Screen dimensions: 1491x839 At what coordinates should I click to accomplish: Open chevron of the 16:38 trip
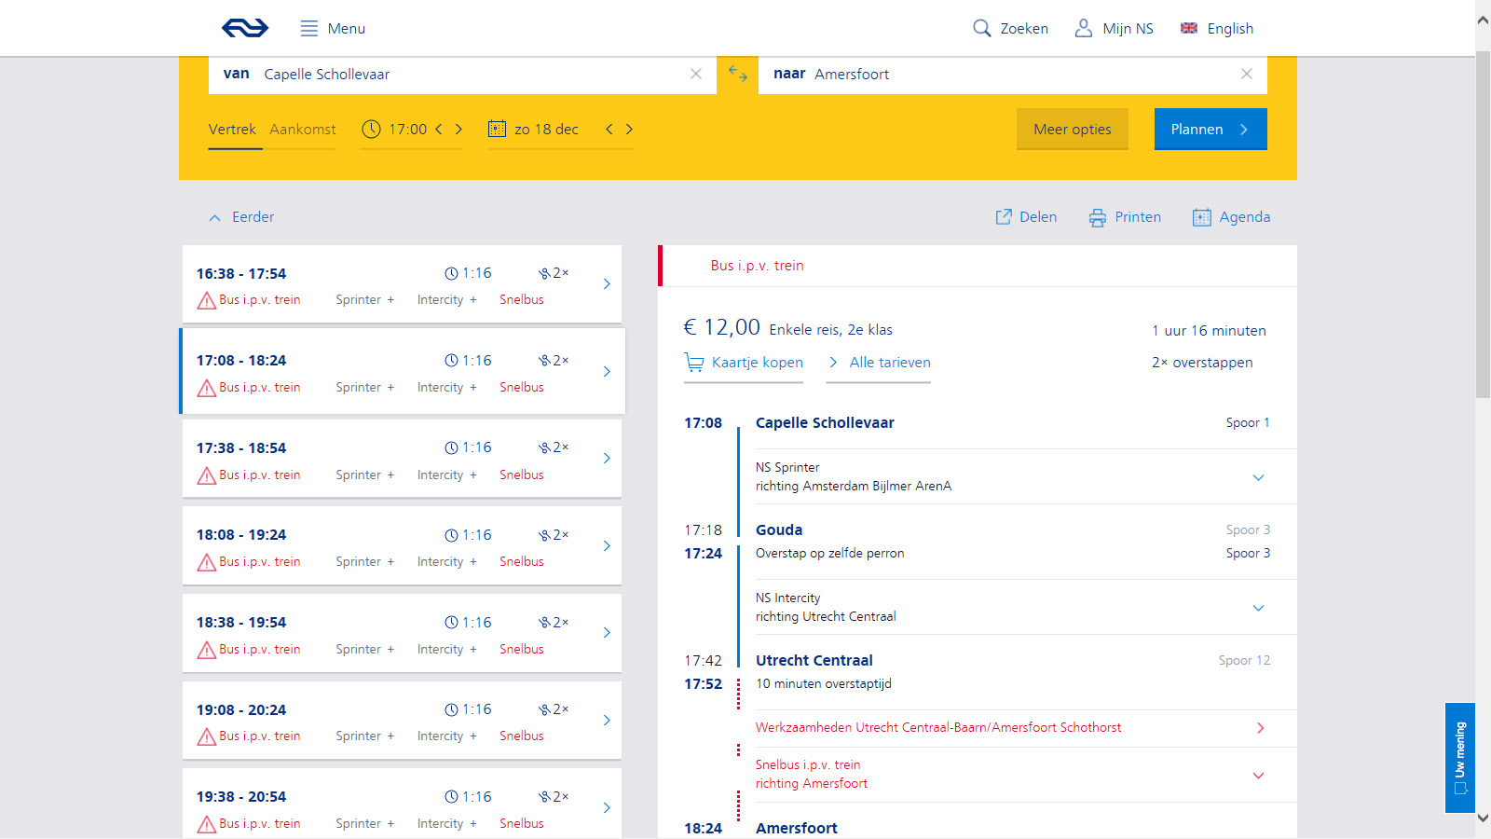(x=607, y=284)
